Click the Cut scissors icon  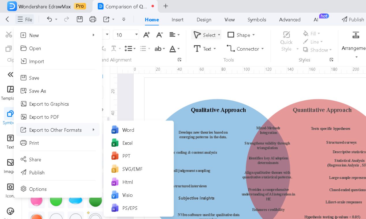pos(9,35)
